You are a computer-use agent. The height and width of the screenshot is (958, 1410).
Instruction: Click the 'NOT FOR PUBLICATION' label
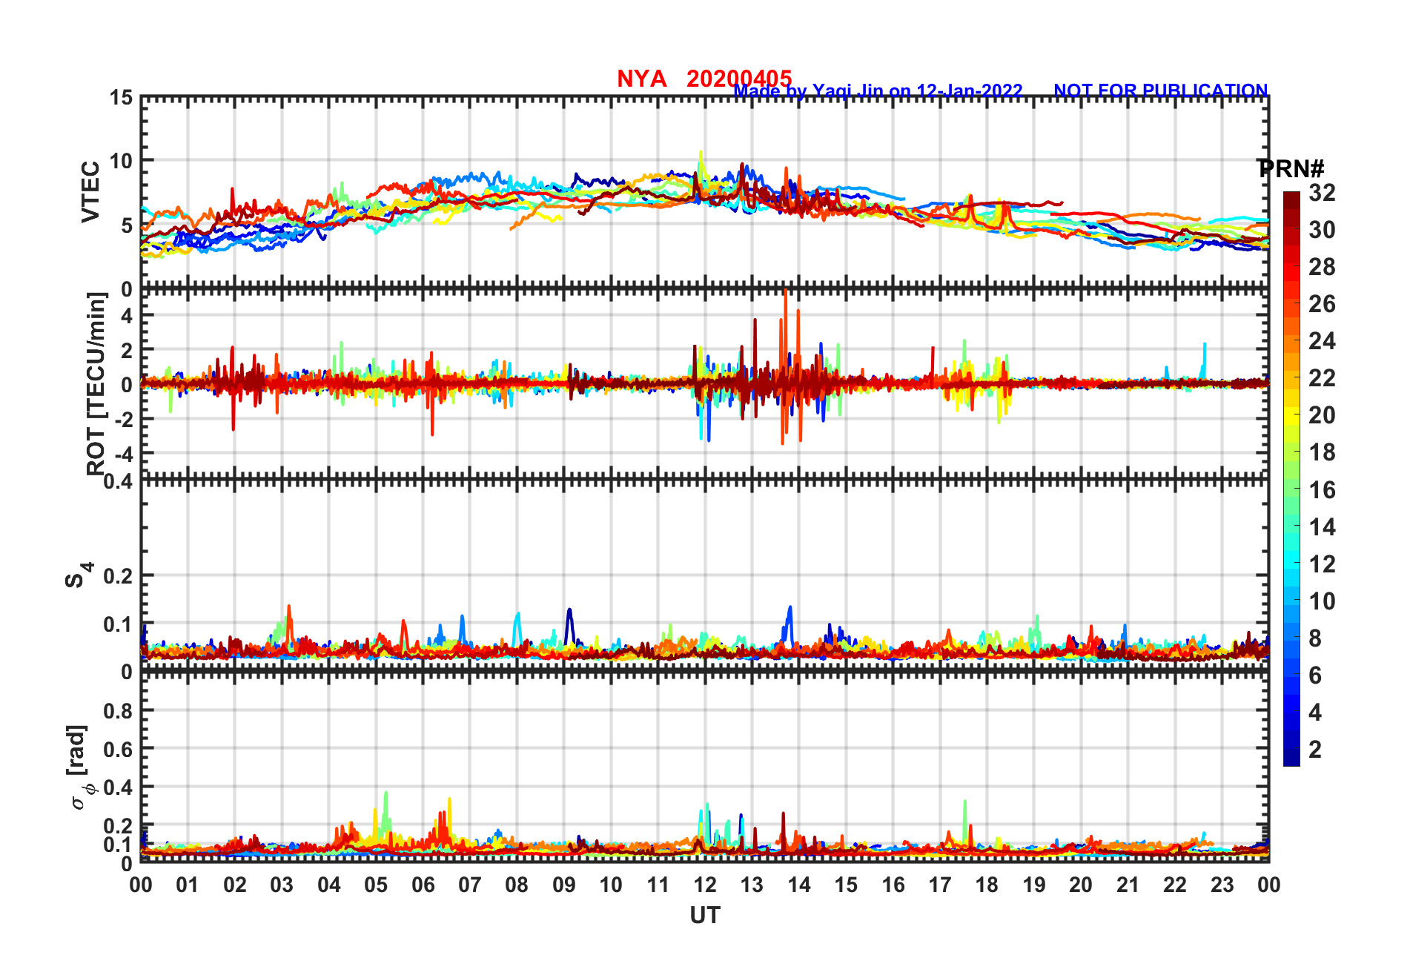pos(1161,90)
